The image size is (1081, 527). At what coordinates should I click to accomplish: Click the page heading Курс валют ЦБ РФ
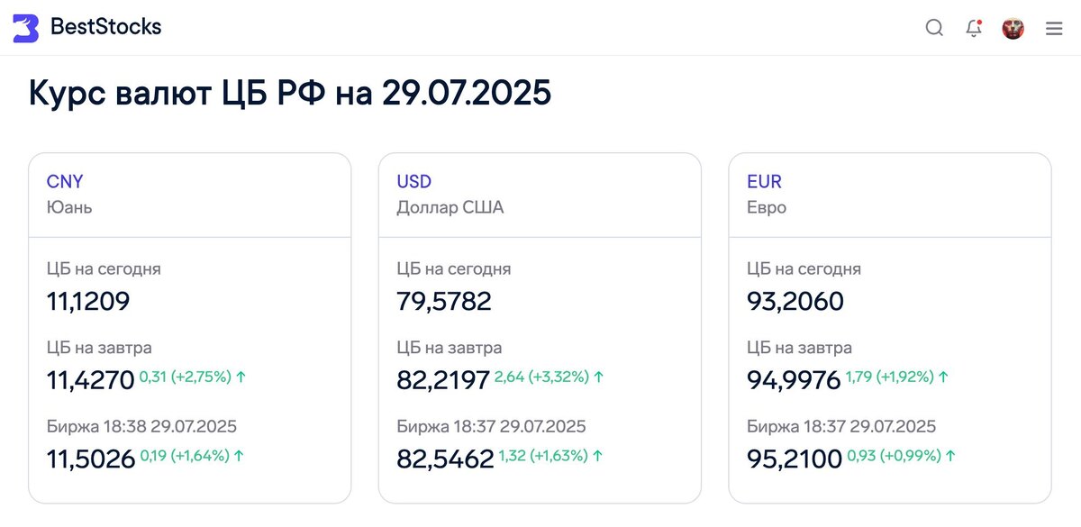(289, 93)
